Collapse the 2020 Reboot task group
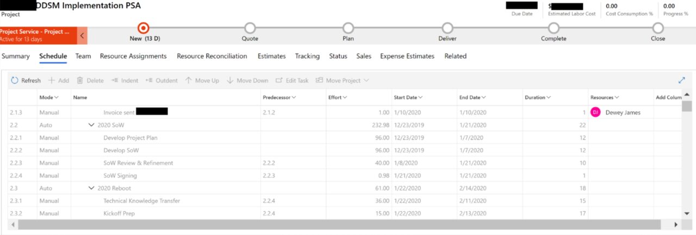Viewport: 696px width, 235px height. tap(91, 188)
